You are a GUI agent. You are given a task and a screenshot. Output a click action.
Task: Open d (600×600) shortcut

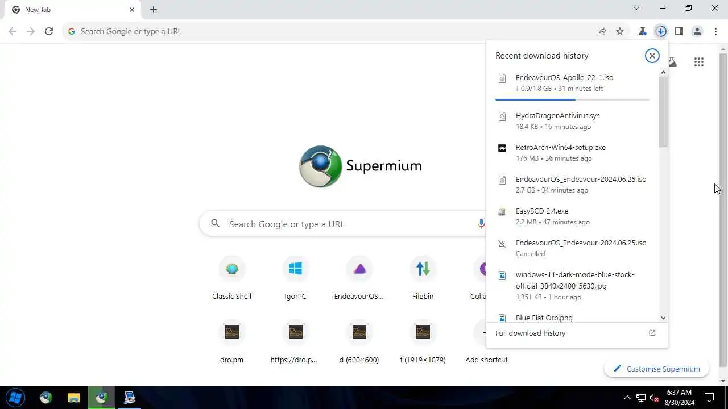359,342
